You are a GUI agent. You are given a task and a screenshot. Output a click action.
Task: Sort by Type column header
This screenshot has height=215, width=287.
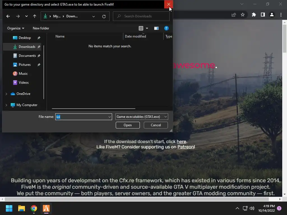pyautogui.click(x=168, y=36)
